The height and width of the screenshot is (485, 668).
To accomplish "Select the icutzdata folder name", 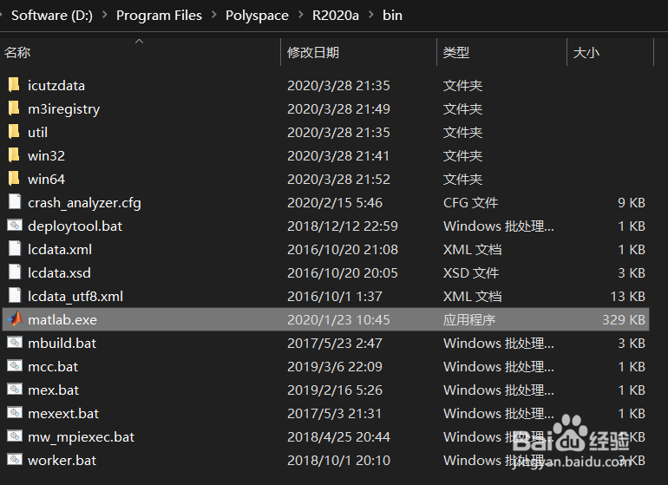I will tap(56, 85).
